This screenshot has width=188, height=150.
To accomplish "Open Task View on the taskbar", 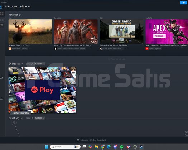I will pyautogui.click(x=84, y=147).
